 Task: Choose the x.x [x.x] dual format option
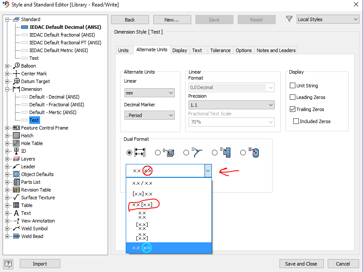point(169,205)
